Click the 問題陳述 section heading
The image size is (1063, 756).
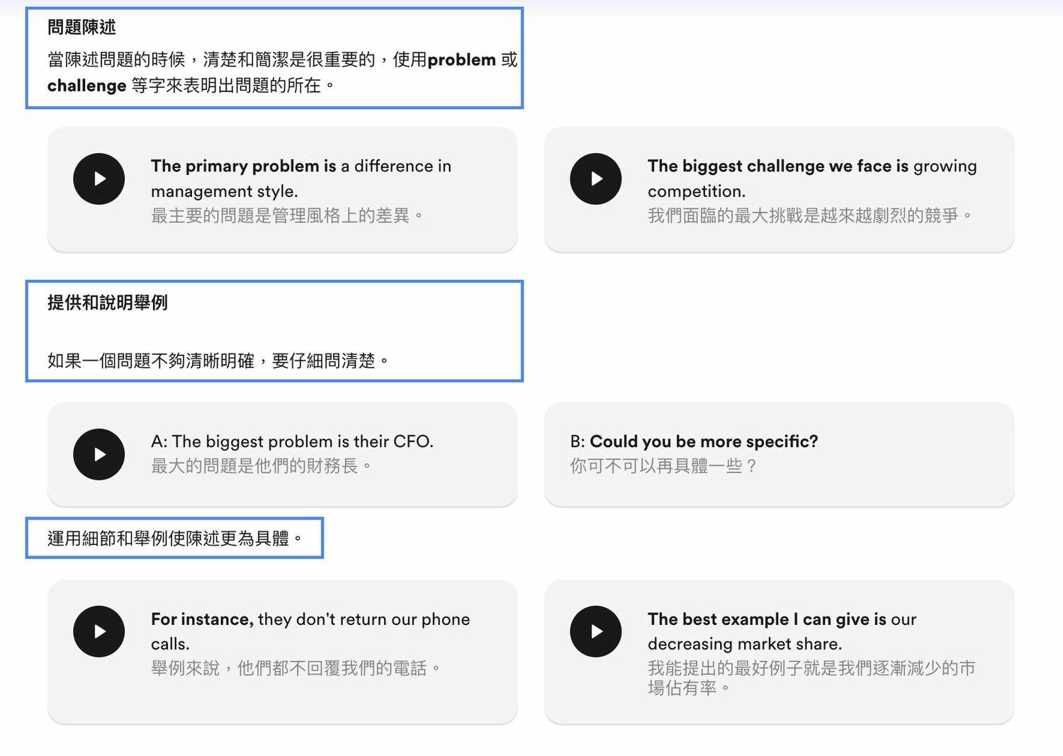(x=81, y=28)
